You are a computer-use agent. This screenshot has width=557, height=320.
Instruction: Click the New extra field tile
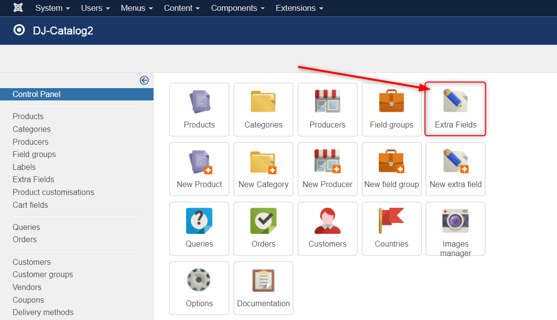pos(455,169)
